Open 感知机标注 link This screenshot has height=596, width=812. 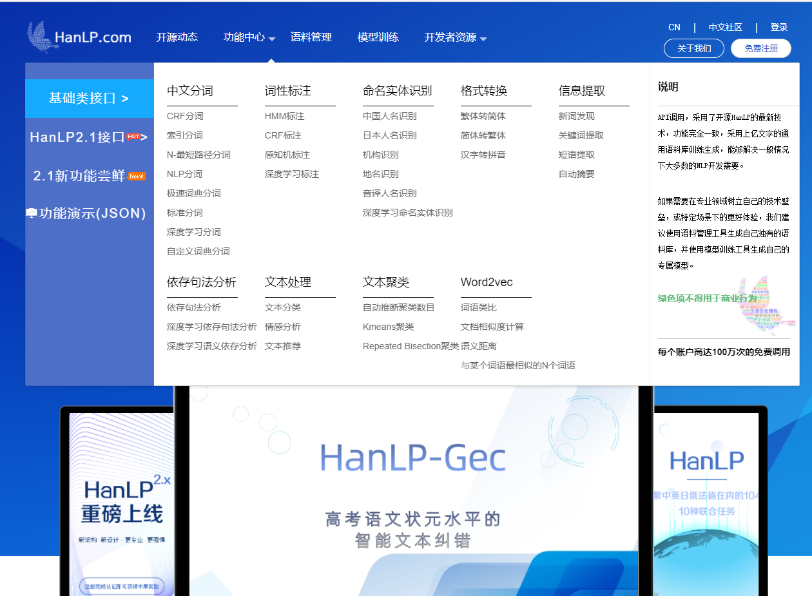pos(287,155)
